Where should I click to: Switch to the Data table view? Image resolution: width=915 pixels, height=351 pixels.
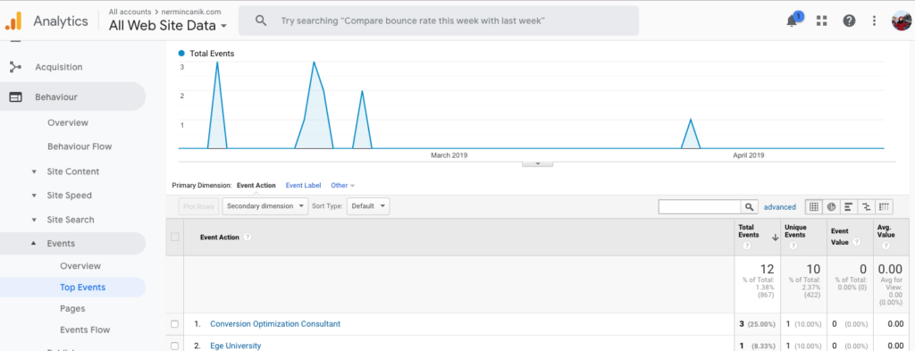pos(813,206)
